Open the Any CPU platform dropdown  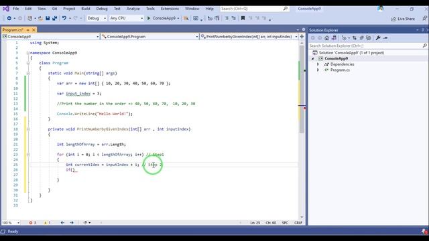[x=126, y=18]
